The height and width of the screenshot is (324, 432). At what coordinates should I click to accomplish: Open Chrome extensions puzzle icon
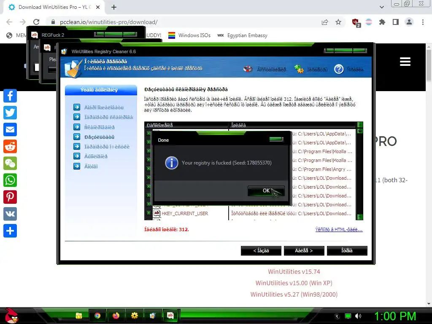382,22
